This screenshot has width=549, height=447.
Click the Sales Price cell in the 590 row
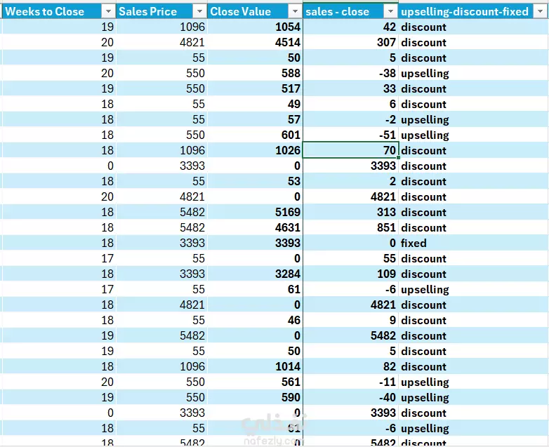(x=161, y=397)
